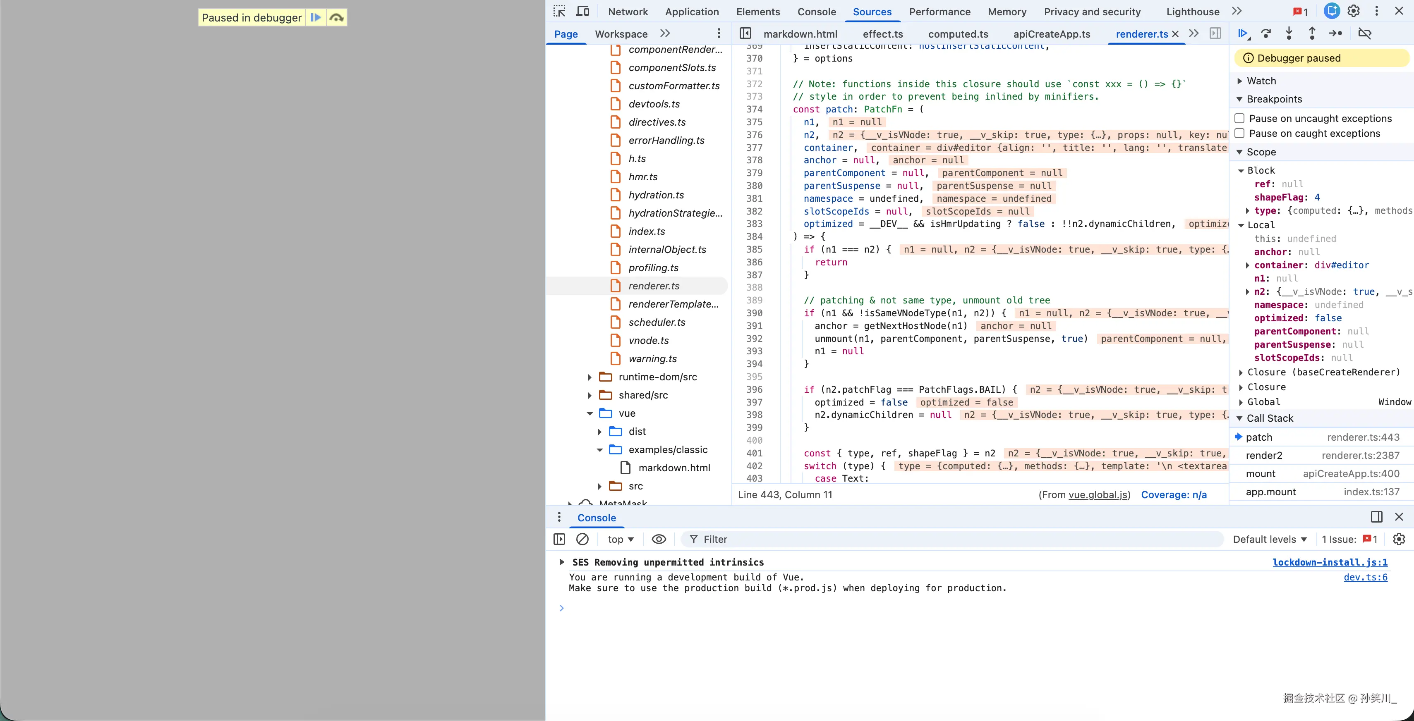The height and width of the screenshot is (721, 1414).
Task: Click Step into next function call
Action: 1289,33
